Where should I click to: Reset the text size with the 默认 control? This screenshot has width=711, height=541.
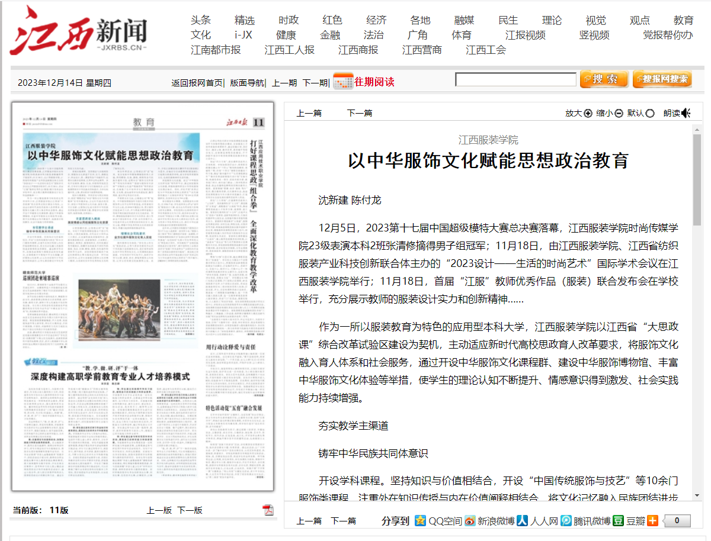pos(650,114)
